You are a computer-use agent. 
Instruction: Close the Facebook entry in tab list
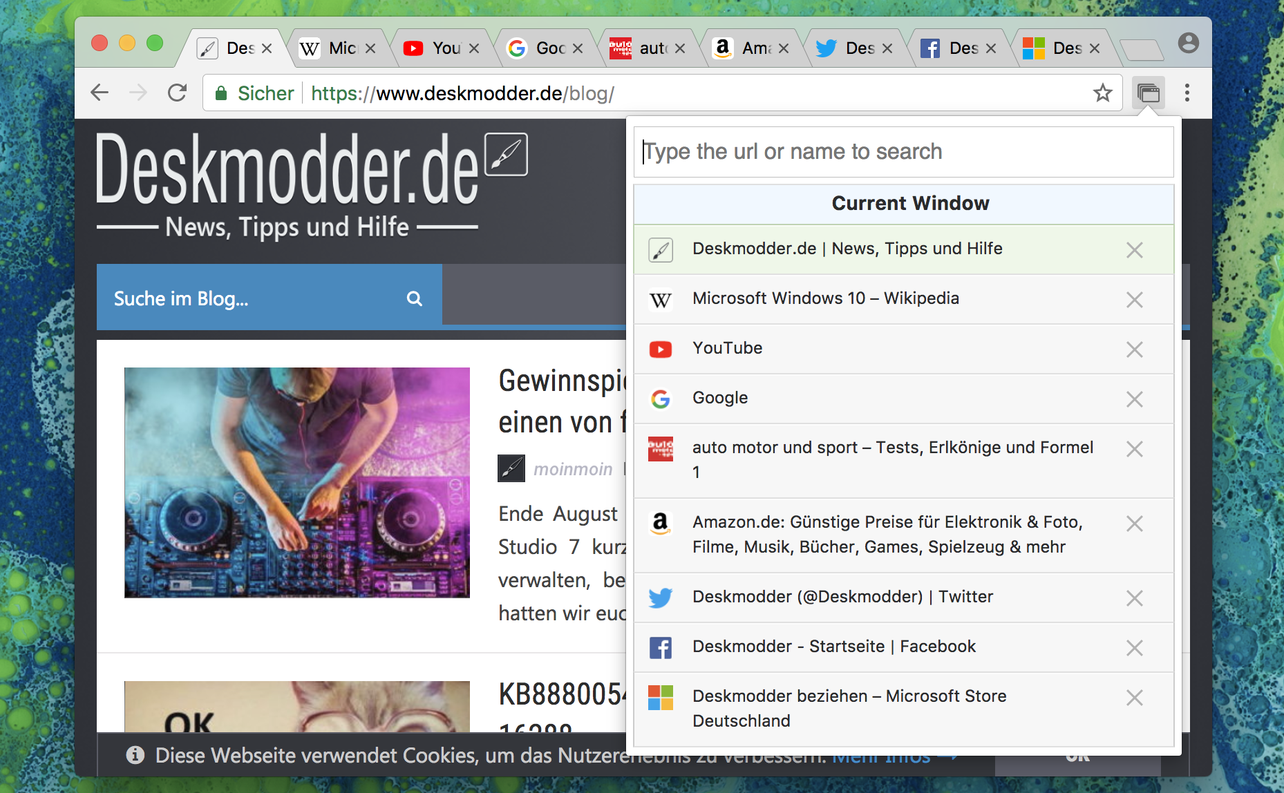[x=1134, y=648]
